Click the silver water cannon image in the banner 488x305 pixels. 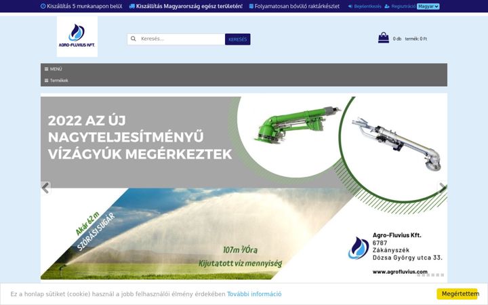(396, 144)
